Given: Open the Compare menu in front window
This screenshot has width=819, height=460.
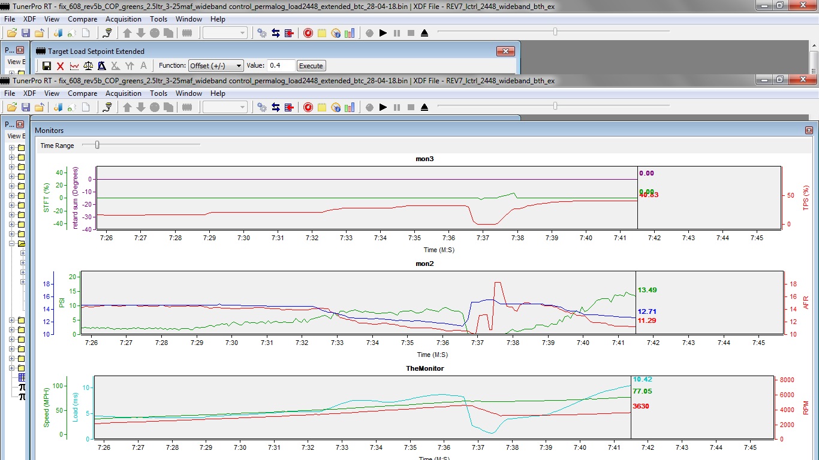Looking at the screenshot, I should coord(82,93).
